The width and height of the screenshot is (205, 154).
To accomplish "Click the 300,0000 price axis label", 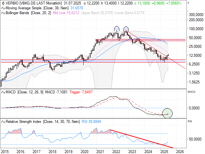I will pos(196,15).
